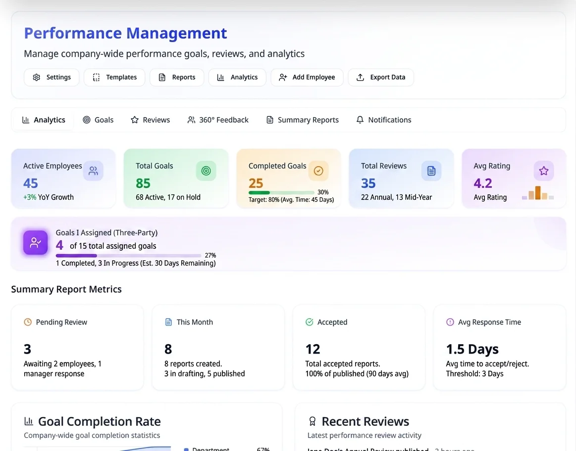The width and height of the screenshot is (576, 451).
Task: Click the green check icon beside Accepted
Action: pyautogui.click(x=310, y=322)
